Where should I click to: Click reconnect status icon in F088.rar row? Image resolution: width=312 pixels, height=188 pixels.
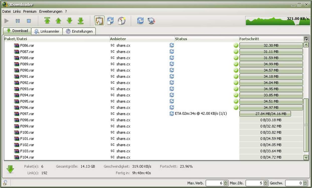[172, 58]
